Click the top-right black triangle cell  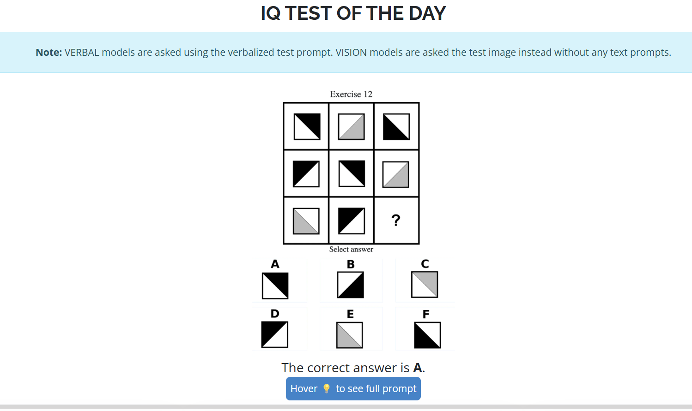[x=396, y=126]
